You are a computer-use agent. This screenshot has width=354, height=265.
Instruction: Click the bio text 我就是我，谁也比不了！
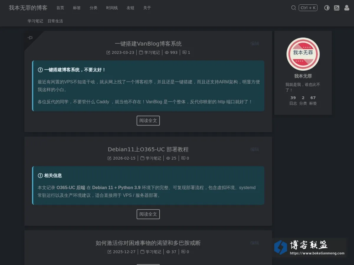tap(303, 87)
